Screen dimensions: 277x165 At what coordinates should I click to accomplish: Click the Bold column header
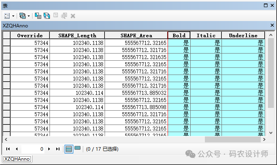[179, 35]
